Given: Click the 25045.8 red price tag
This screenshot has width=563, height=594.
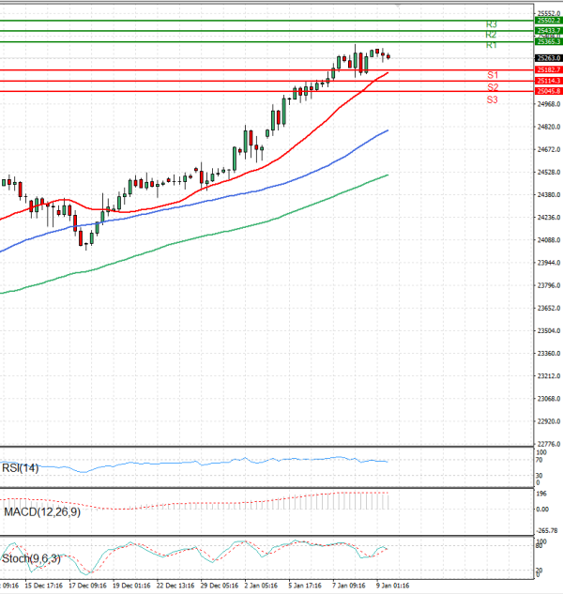Looking at the screenshot, I should click(547, 91).
